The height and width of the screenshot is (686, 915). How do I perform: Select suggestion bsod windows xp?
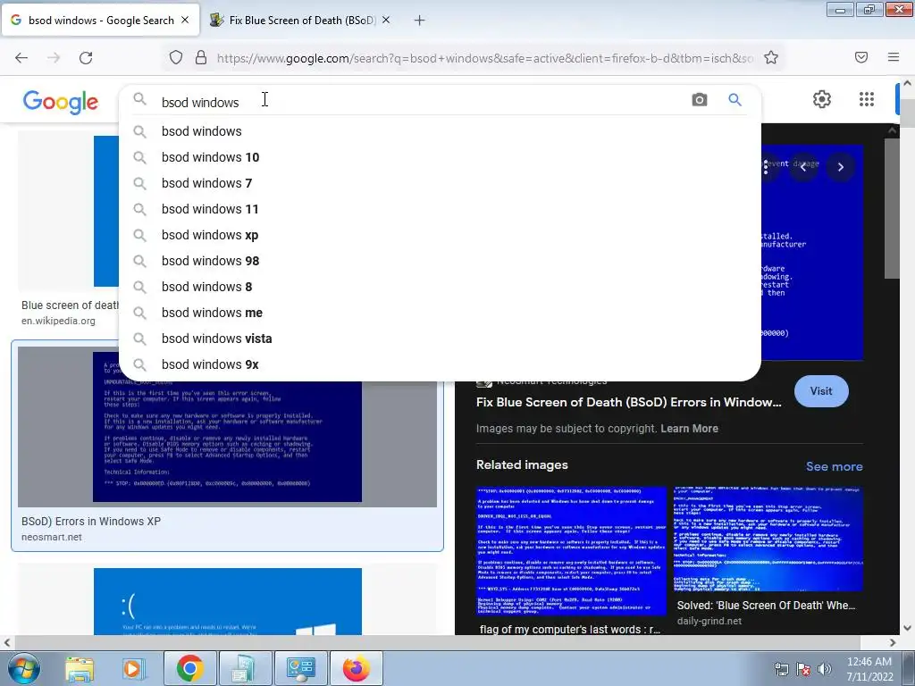(x=440, y=235)
